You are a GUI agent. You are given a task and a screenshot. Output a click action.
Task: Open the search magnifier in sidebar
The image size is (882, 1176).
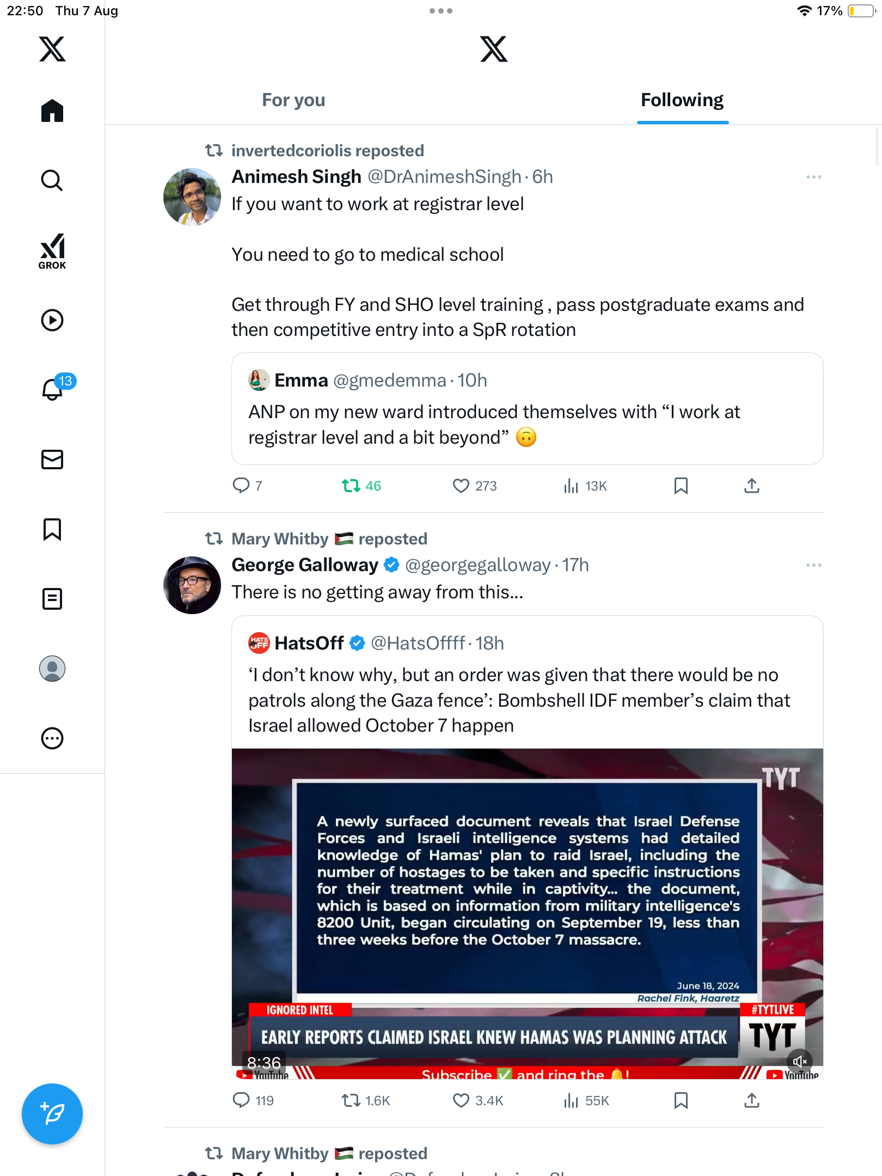[52, 180]
